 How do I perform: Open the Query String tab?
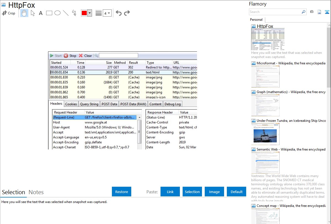pos(89,104)
